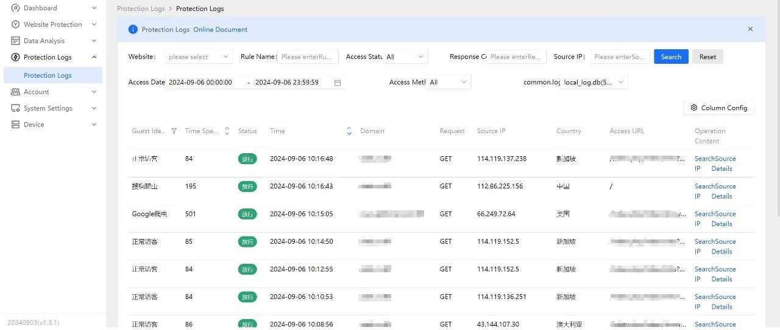The width and height of the screenshot is (780, 330).
Task: Click the Reset button
Action: [x=707, y=57]
